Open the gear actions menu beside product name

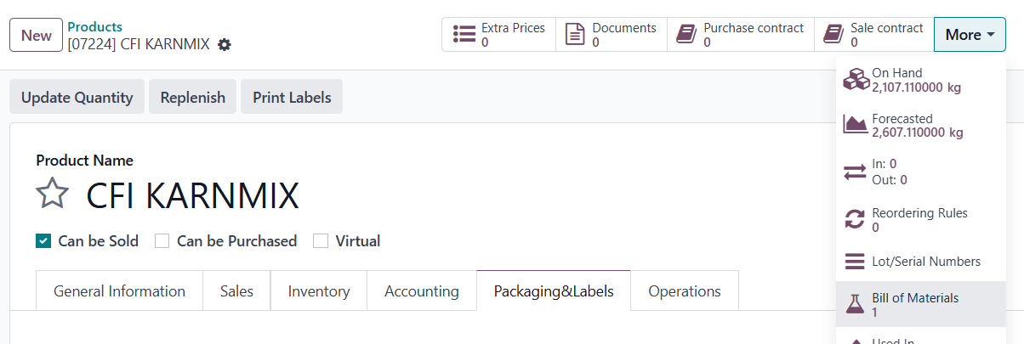click(x=225, y=44)
